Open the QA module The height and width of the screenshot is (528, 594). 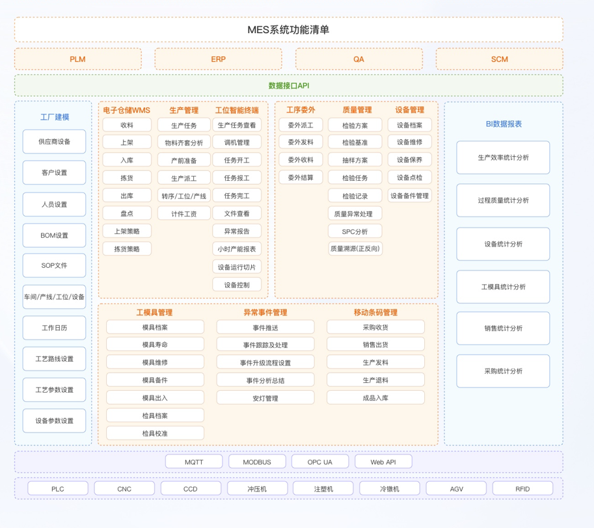coord(358,59)
